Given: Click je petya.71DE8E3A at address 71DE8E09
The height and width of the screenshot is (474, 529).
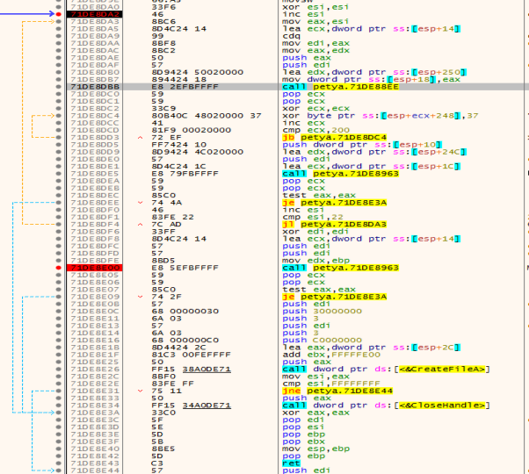Looking at the screenshot, I should pos(334,297).
